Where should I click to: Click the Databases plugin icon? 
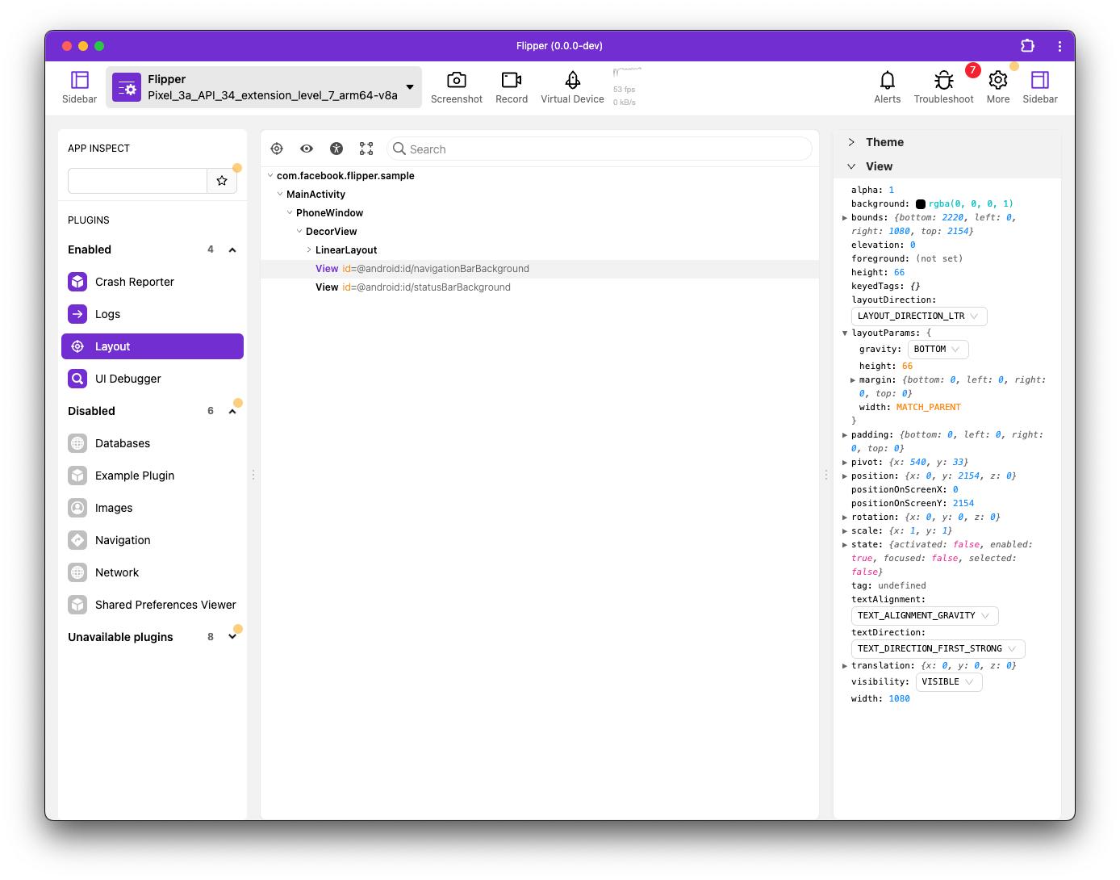click(x=77, y=443)
